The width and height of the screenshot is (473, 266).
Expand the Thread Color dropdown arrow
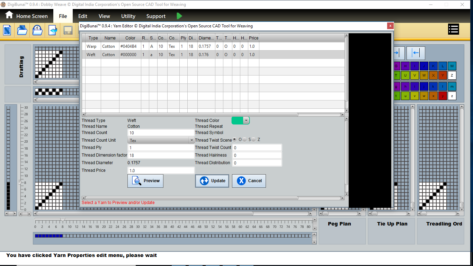246,121
